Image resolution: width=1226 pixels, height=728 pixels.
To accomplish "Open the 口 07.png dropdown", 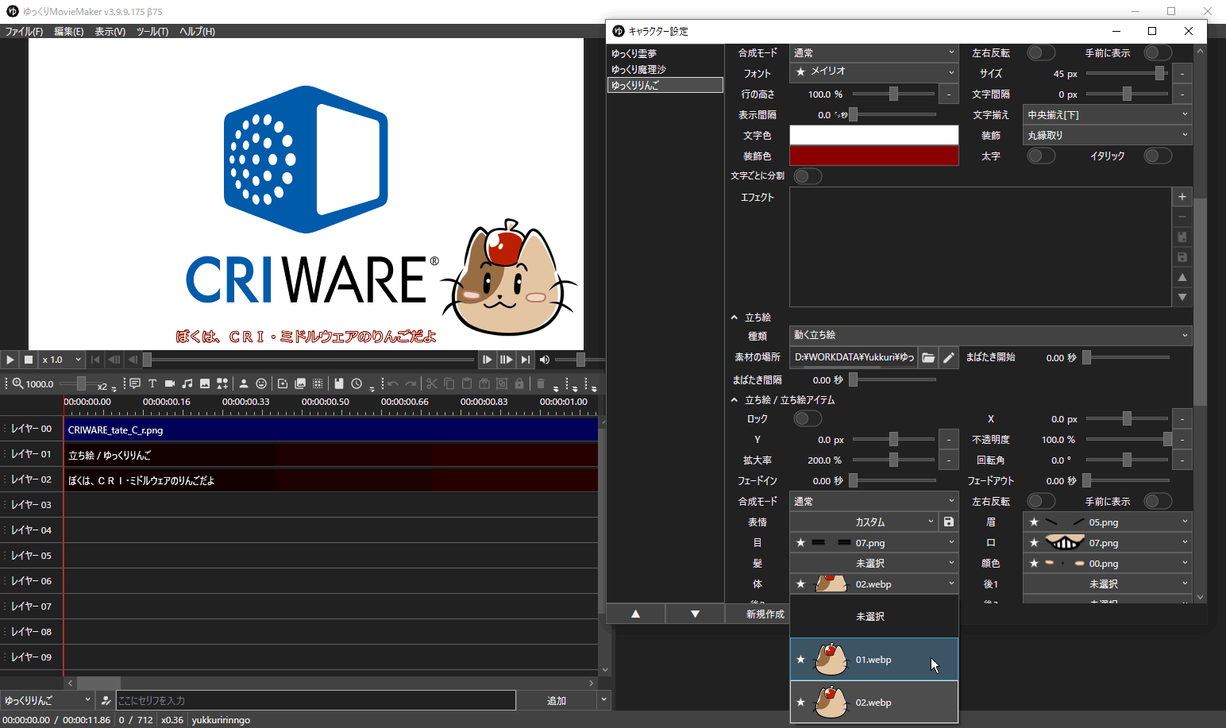I will coord(1107,543).
